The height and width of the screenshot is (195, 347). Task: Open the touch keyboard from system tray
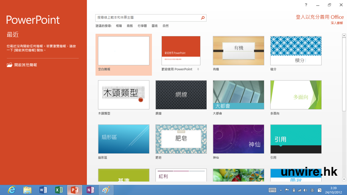click(x=272, y=190)
